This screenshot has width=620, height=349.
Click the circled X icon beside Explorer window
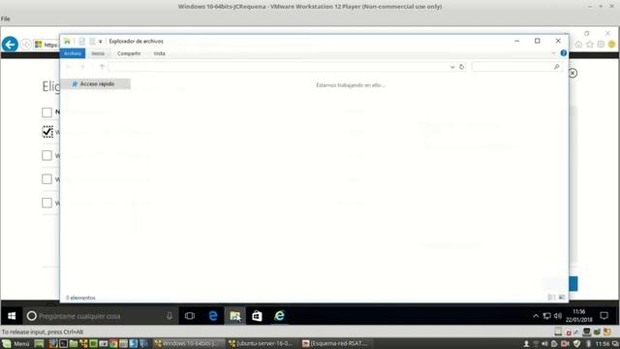click(x=573, y=73)
